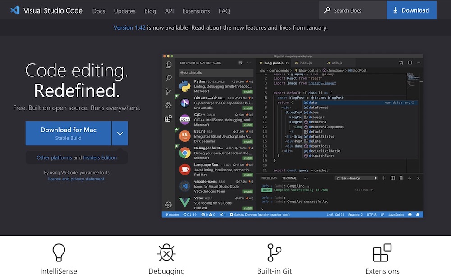Open Blog in navigation bar
The height and width of the screenshot is (279, 451).
(x=150, y=11)
